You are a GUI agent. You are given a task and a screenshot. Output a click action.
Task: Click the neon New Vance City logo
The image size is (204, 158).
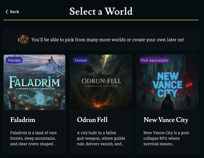point(167,84)
